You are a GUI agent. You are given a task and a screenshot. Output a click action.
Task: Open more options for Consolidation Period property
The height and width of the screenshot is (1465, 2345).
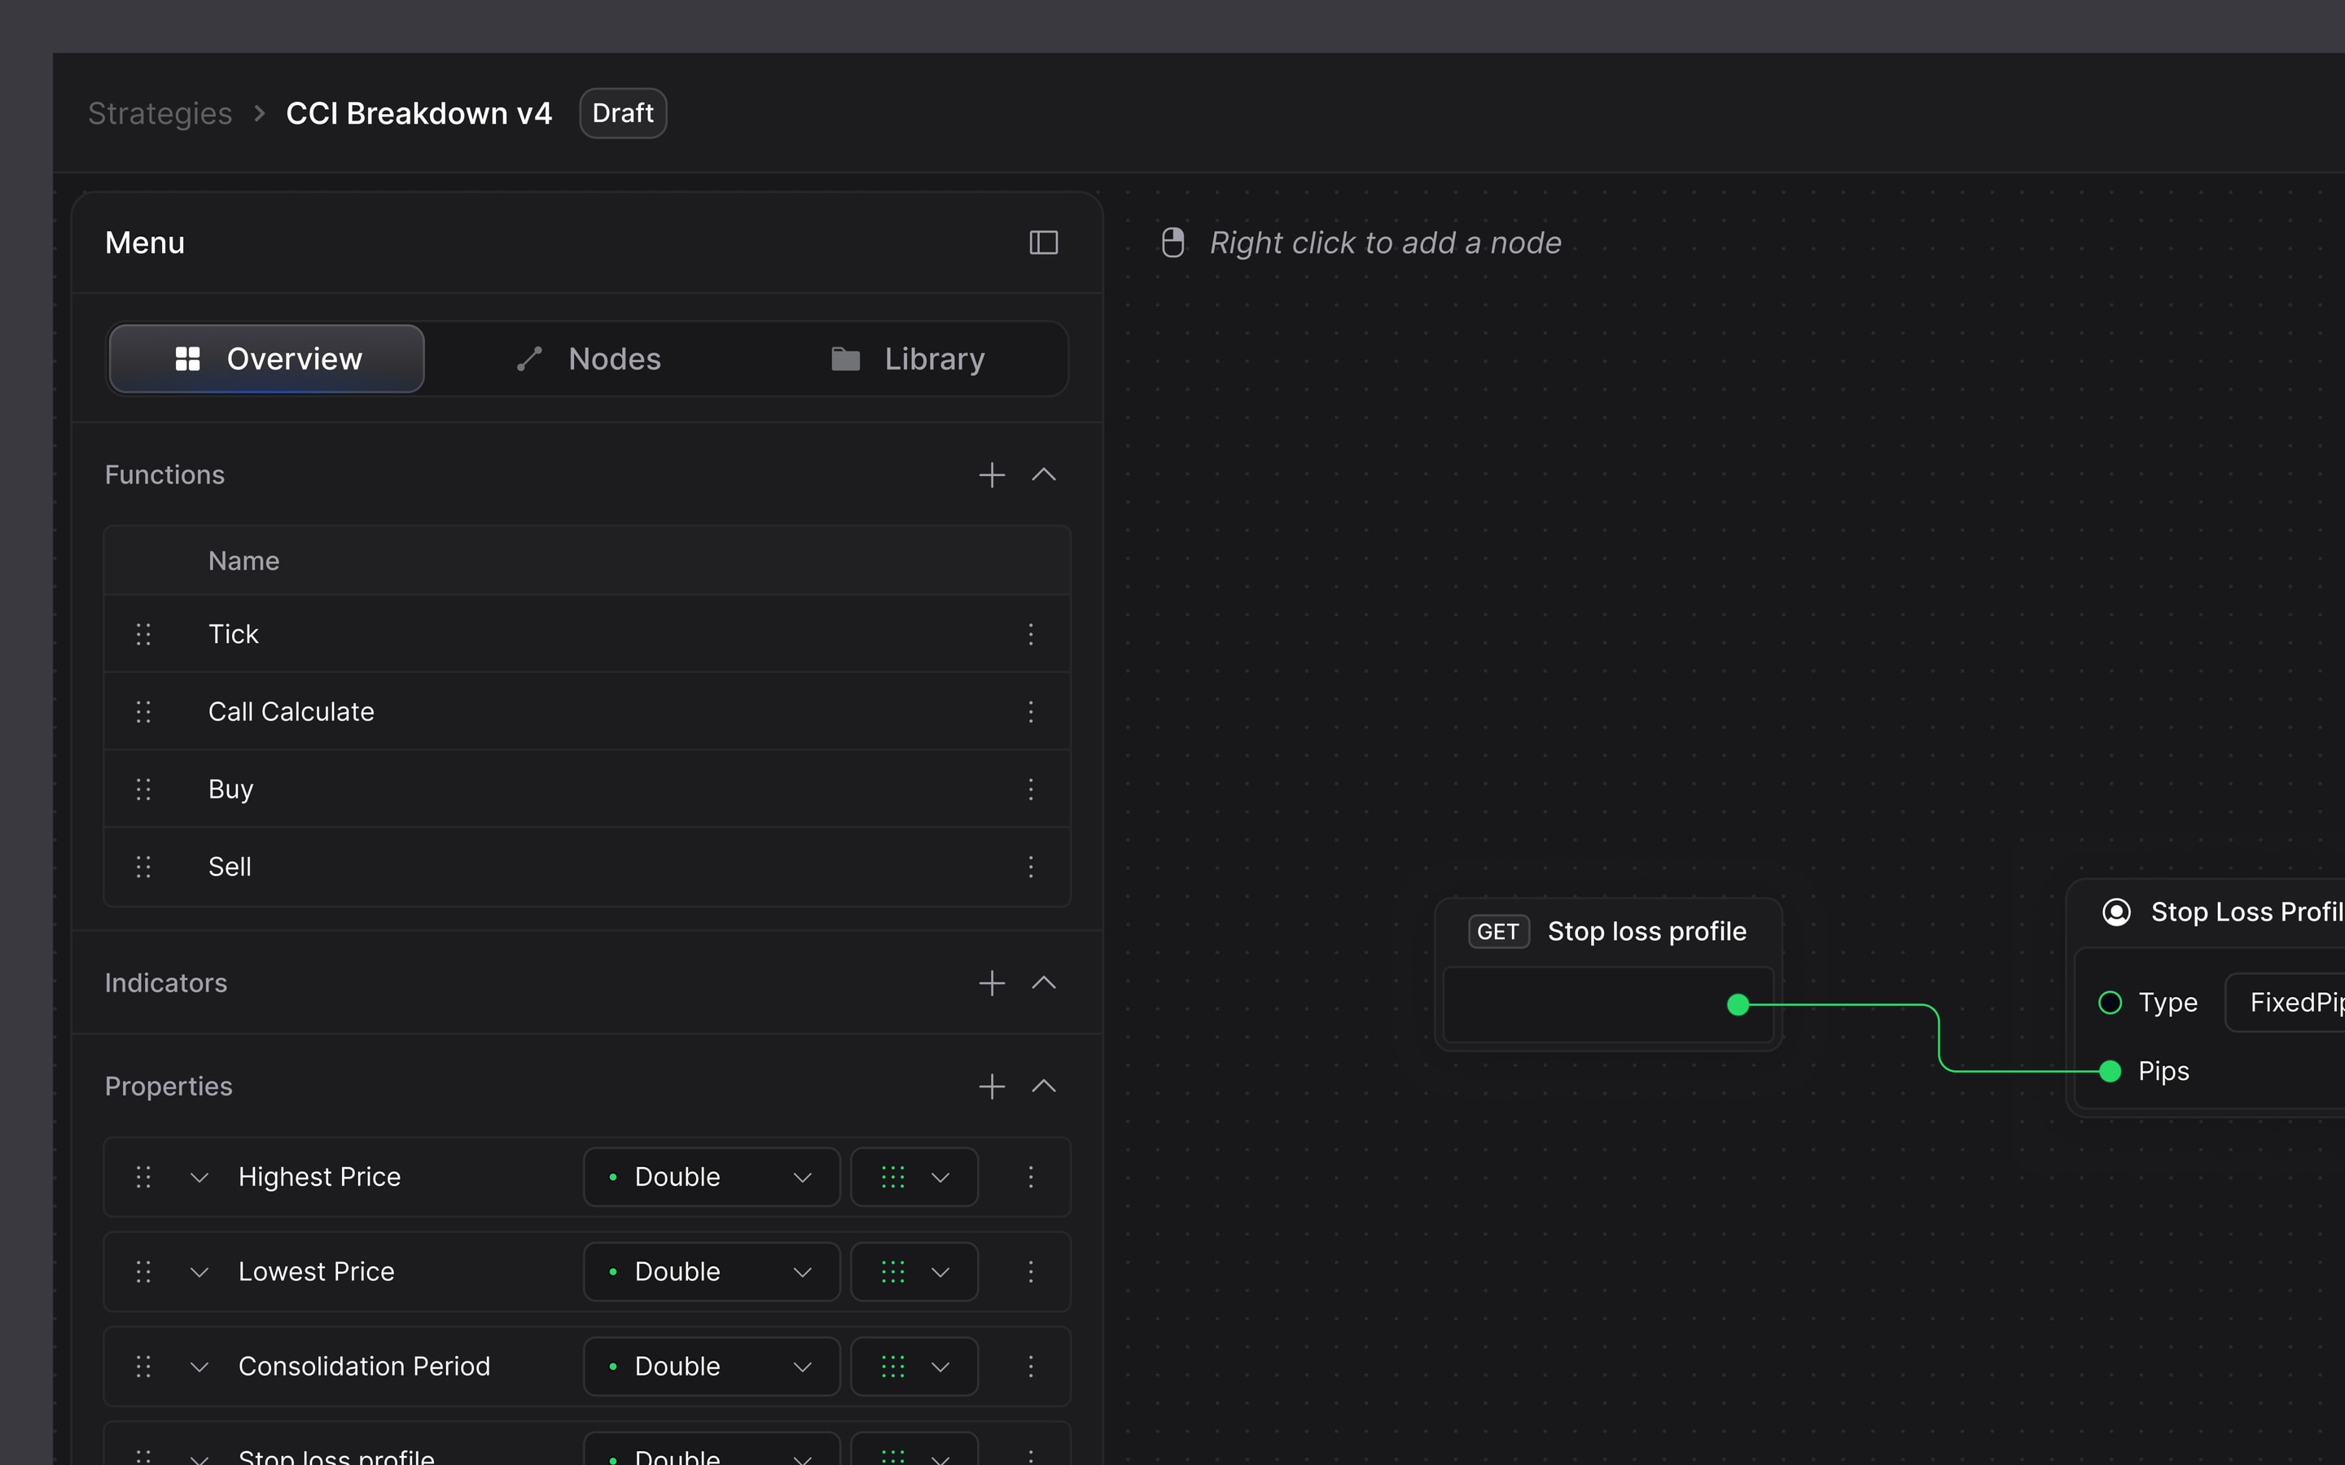[1031, 1367]
